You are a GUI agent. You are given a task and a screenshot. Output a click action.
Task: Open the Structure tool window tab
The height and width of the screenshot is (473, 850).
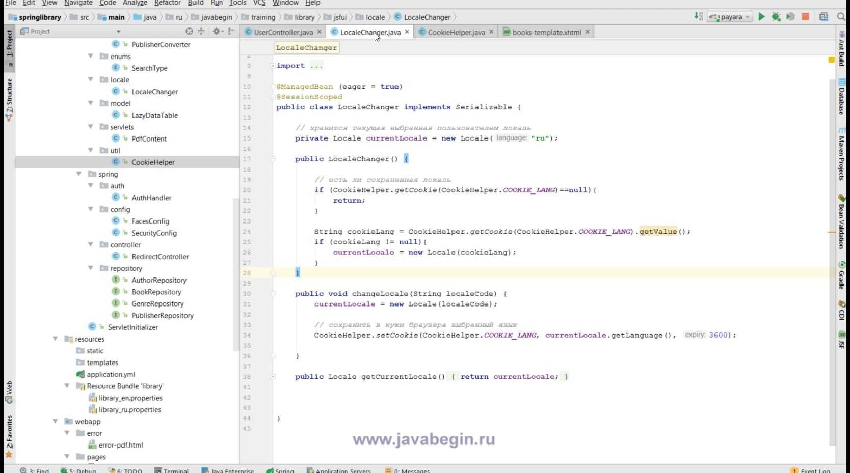coord(9,99)
